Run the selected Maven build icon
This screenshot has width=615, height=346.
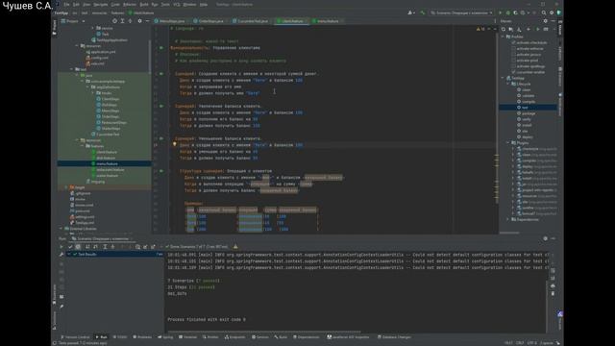(x=538, y=30)
